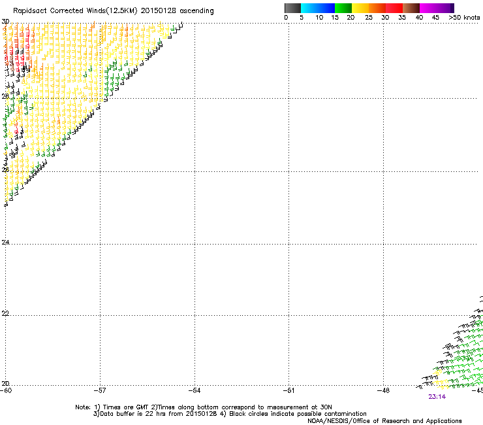483x425 pixels.
Task: Click the red segment of the color bar
Action: 394,8
